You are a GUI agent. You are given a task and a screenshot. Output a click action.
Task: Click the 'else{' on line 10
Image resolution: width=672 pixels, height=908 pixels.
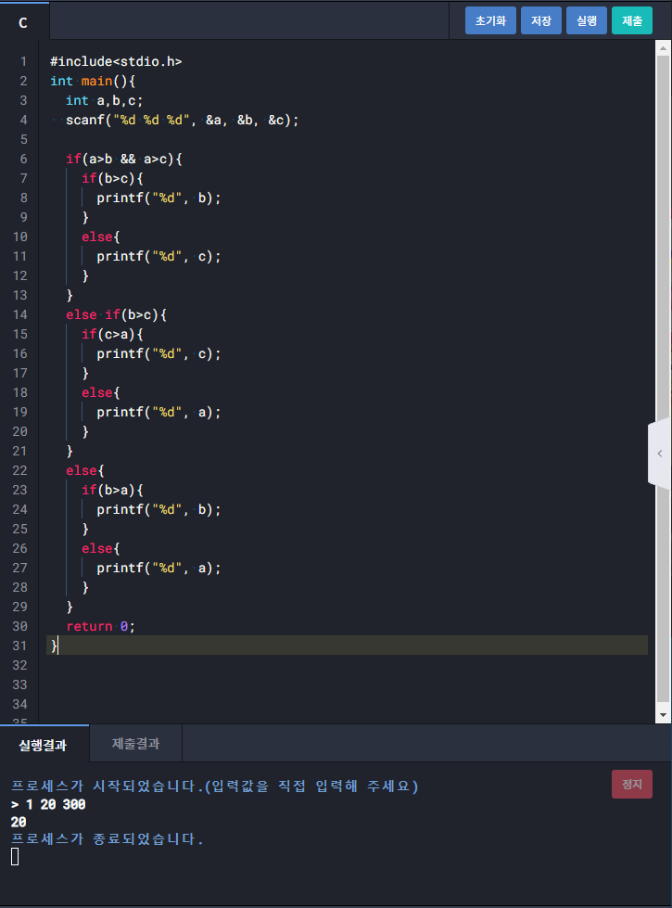click(101, 237)
